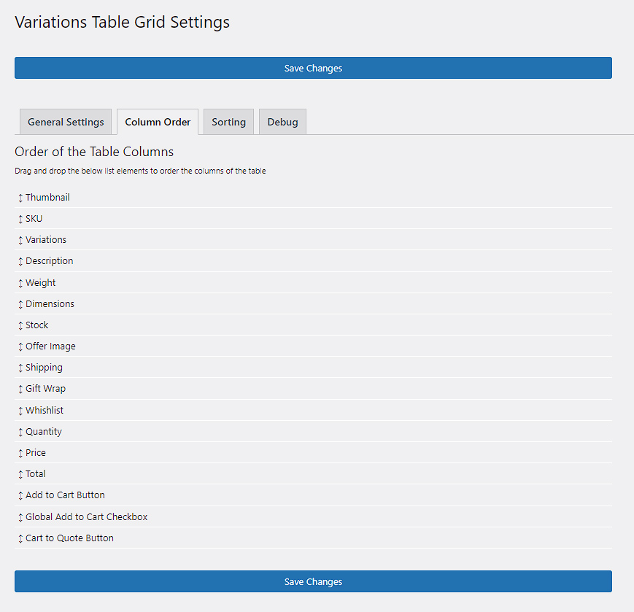This screenshot has height=612, width=634.
Task: Open the Sorting tab
Action: click(228, 122)
